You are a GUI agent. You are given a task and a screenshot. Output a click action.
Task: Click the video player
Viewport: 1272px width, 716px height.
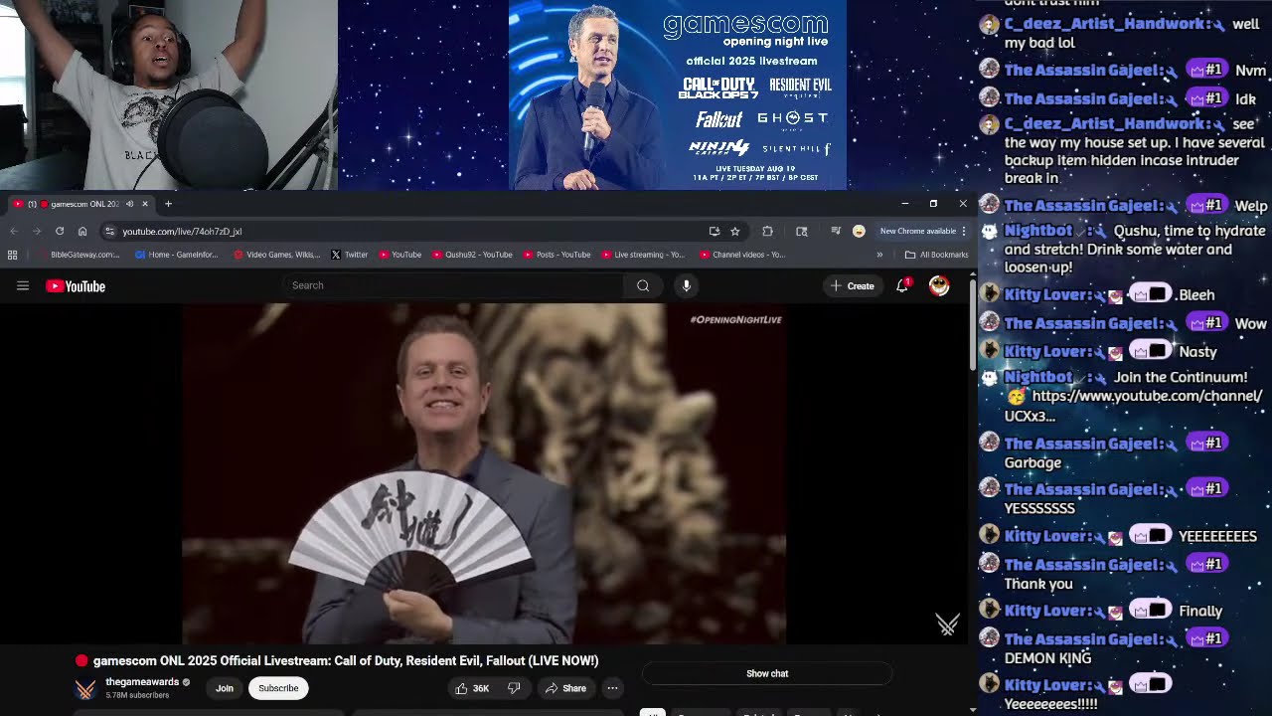point(484,473)
